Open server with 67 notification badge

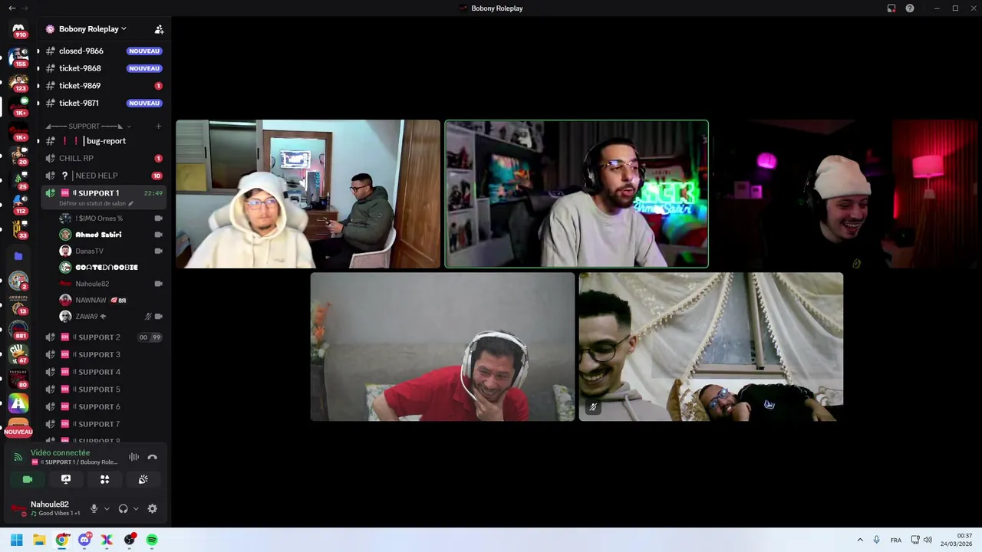18,353
